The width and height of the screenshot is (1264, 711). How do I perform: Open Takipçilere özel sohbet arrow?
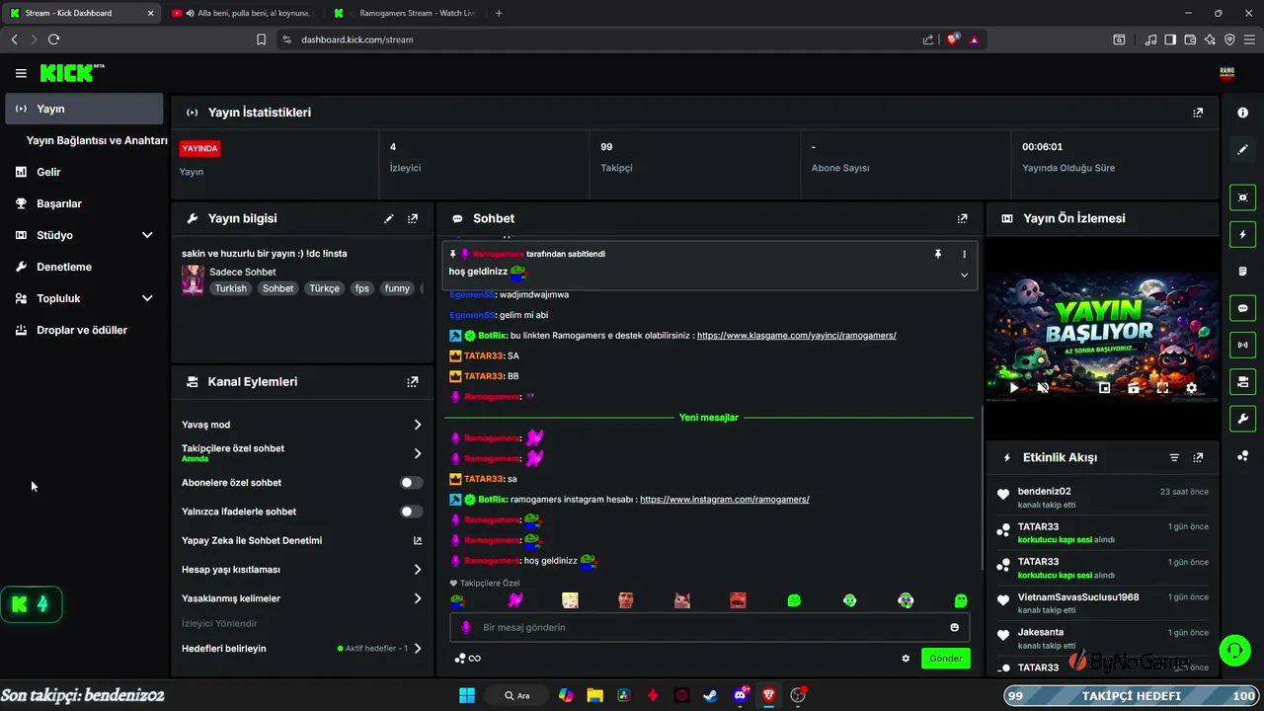[418, 453]
